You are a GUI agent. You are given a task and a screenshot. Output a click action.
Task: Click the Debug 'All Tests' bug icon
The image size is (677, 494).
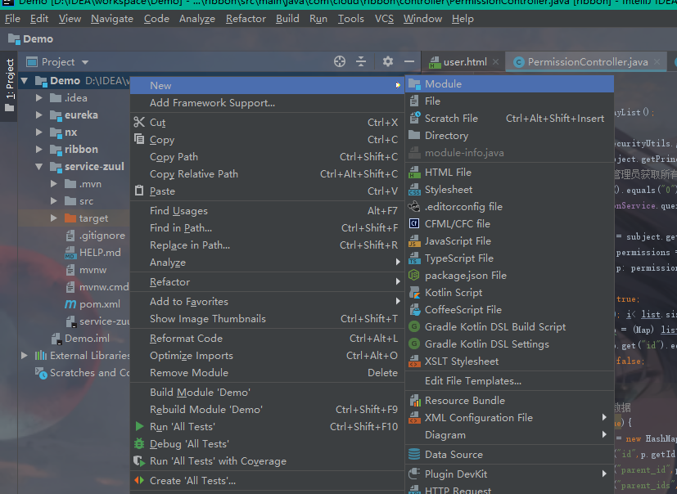pyautogui.click(x=139, y=443)
